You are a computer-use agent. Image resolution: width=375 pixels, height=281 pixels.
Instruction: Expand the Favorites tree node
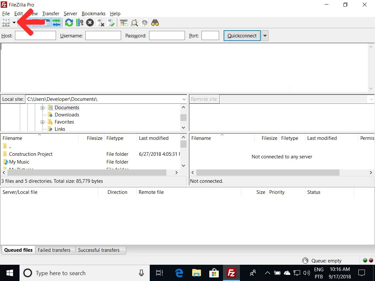pos(43,122)
